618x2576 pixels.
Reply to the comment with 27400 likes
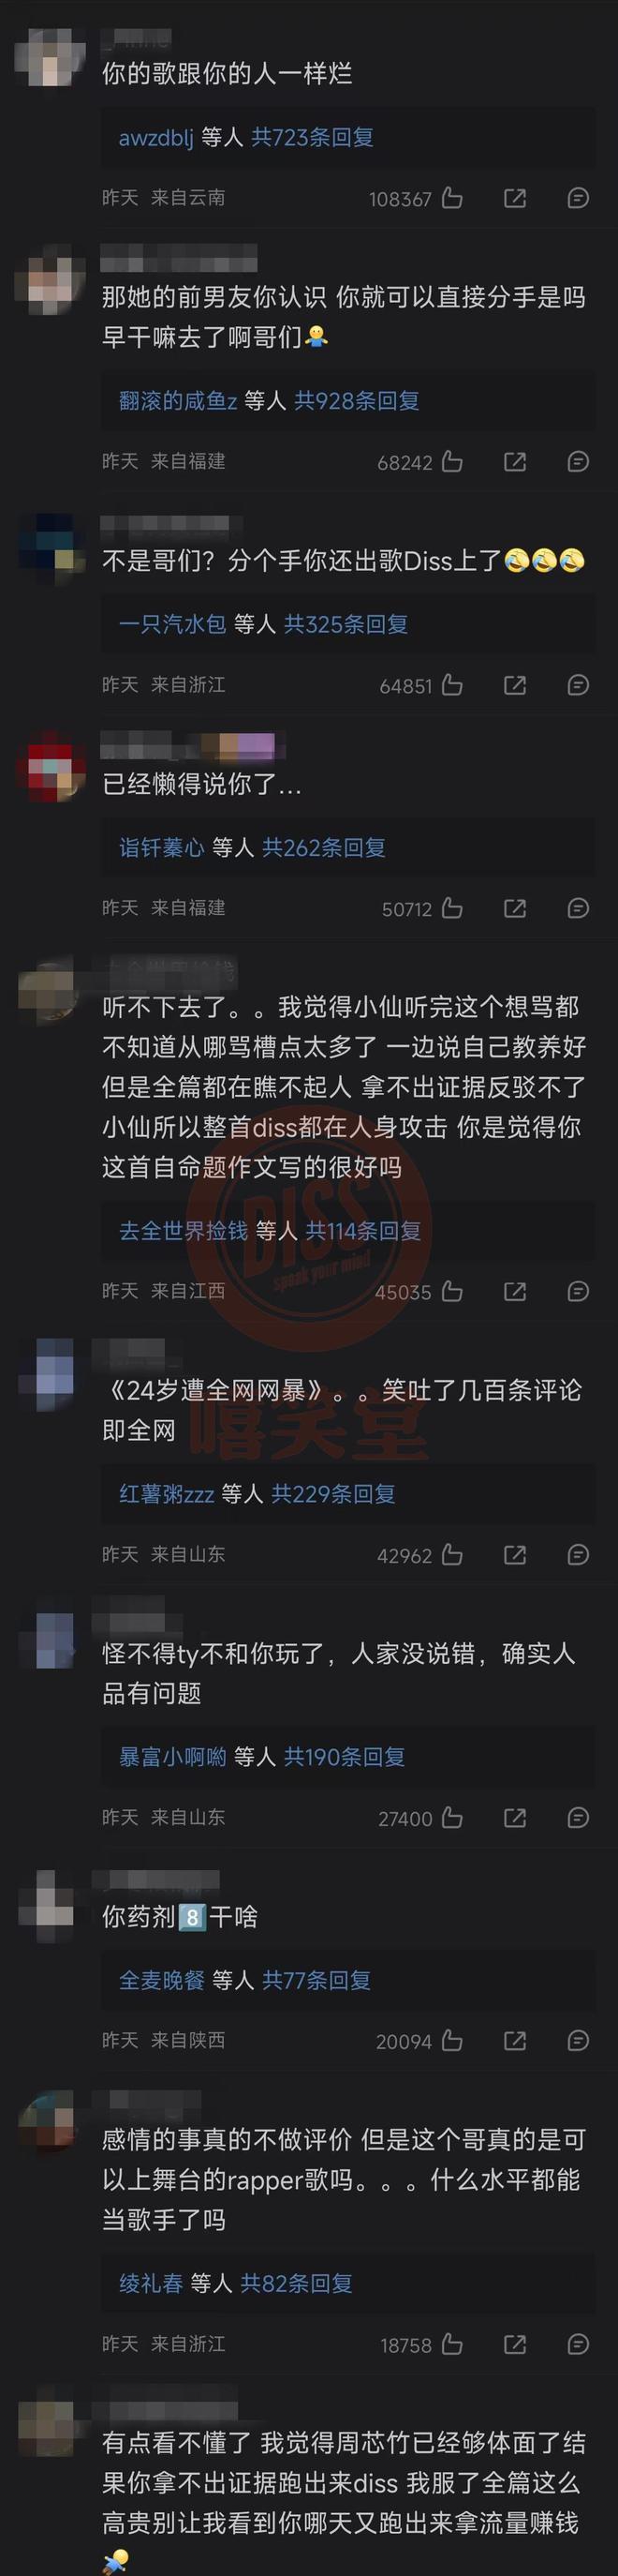578,1818
